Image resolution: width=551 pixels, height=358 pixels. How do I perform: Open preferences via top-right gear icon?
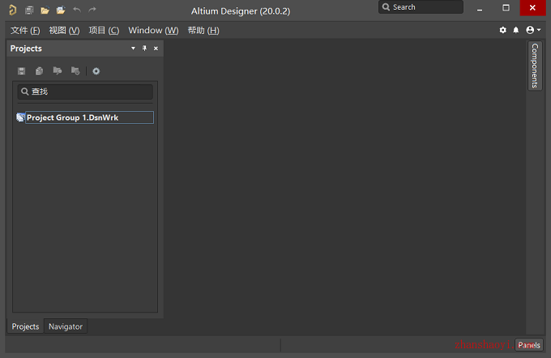coord(503,30)
